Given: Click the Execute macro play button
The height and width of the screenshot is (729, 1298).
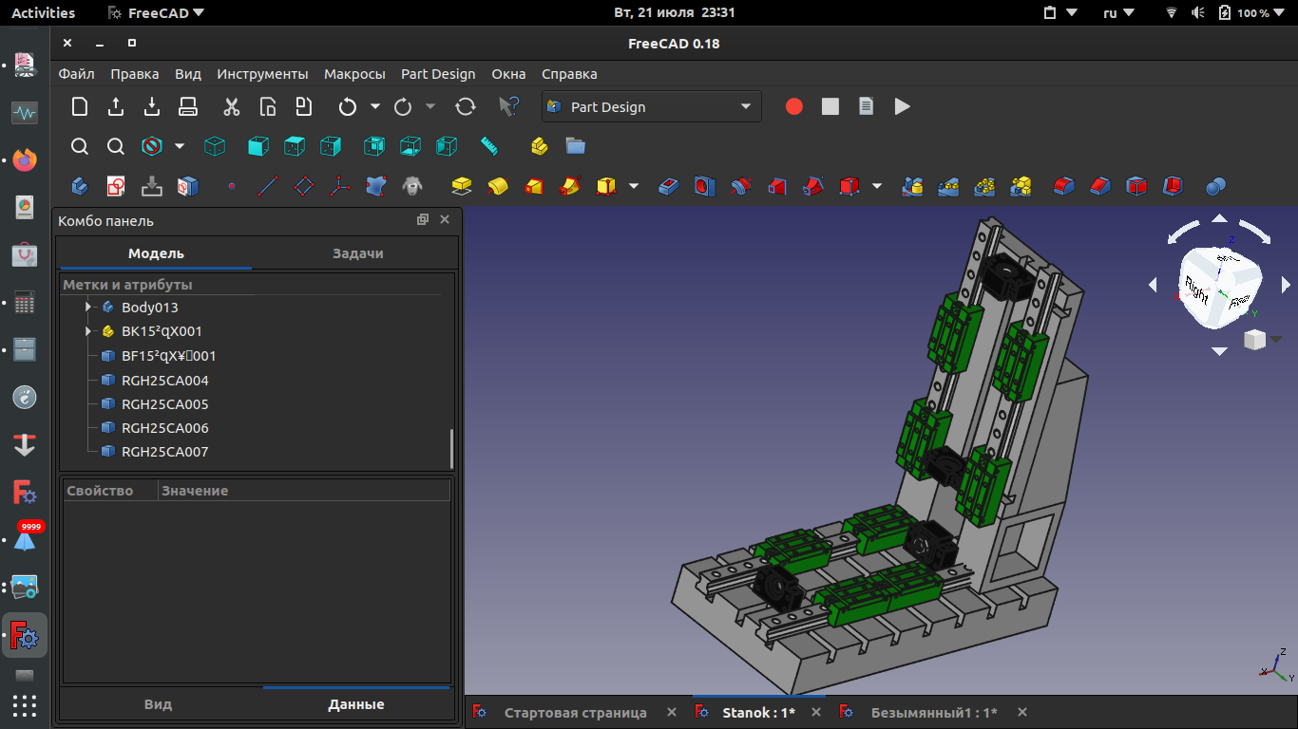Looking at the screenshot, I should click(x=902, y=107).
